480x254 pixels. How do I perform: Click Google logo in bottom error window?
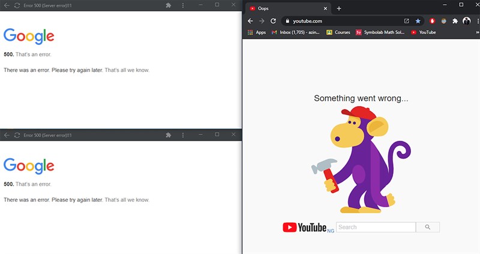(x=29, y=166)
